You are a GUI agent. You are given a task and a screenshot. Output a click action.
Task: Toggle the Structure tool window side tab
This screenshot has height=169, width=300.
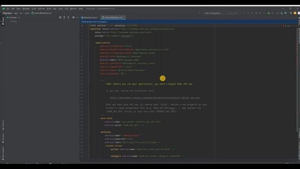point(3,125)
